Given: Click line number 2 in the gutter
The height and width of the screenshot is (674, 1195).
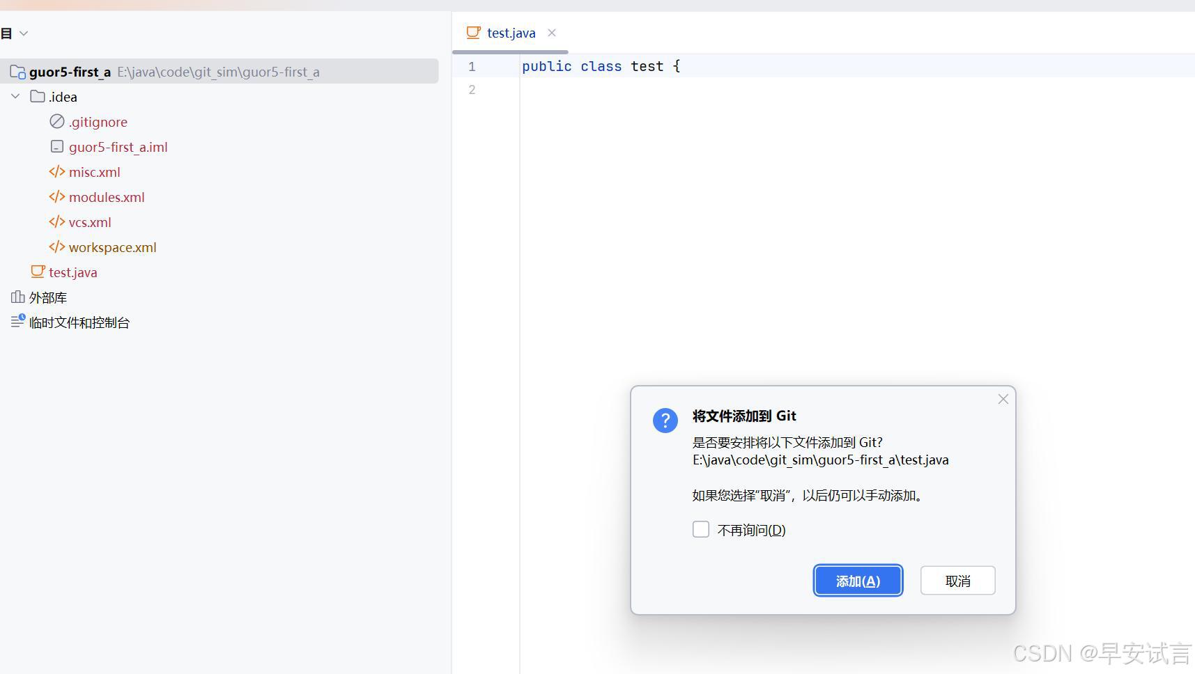Looking at the screenshot, I should (472, 89).
